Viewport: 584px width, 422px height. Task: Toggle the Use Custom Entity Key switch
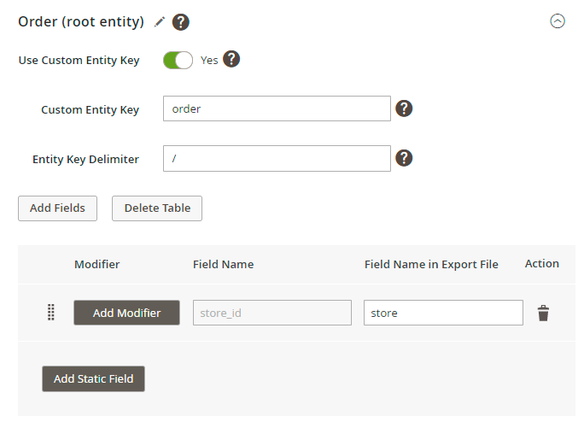point(178,60)
